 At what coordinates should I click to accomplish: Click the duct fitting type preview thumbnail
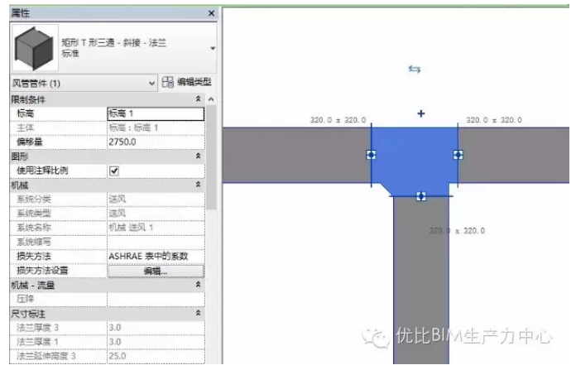(x=34, y=49)
